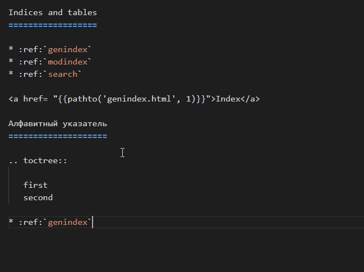Click the 'Indices and tables' heading text
Screen dimensions: 364x272
coord(53,12)
